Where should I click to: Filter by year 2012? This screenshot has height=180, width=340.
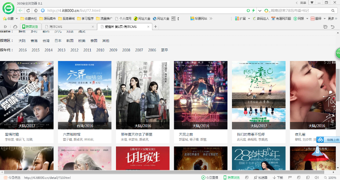click(74, 50)
